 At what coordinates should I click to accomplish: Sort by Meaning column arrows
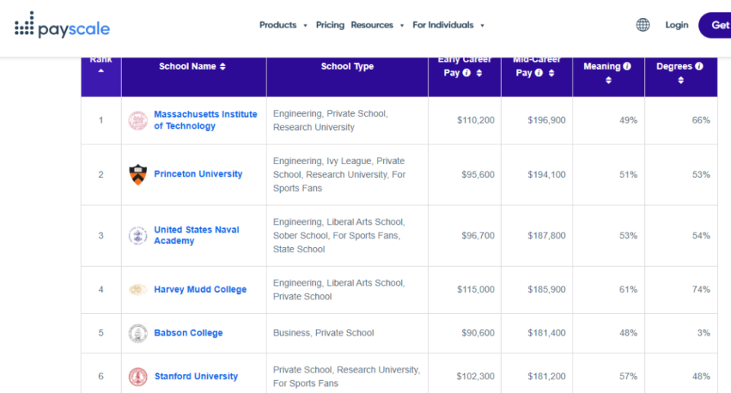point(608,80)
